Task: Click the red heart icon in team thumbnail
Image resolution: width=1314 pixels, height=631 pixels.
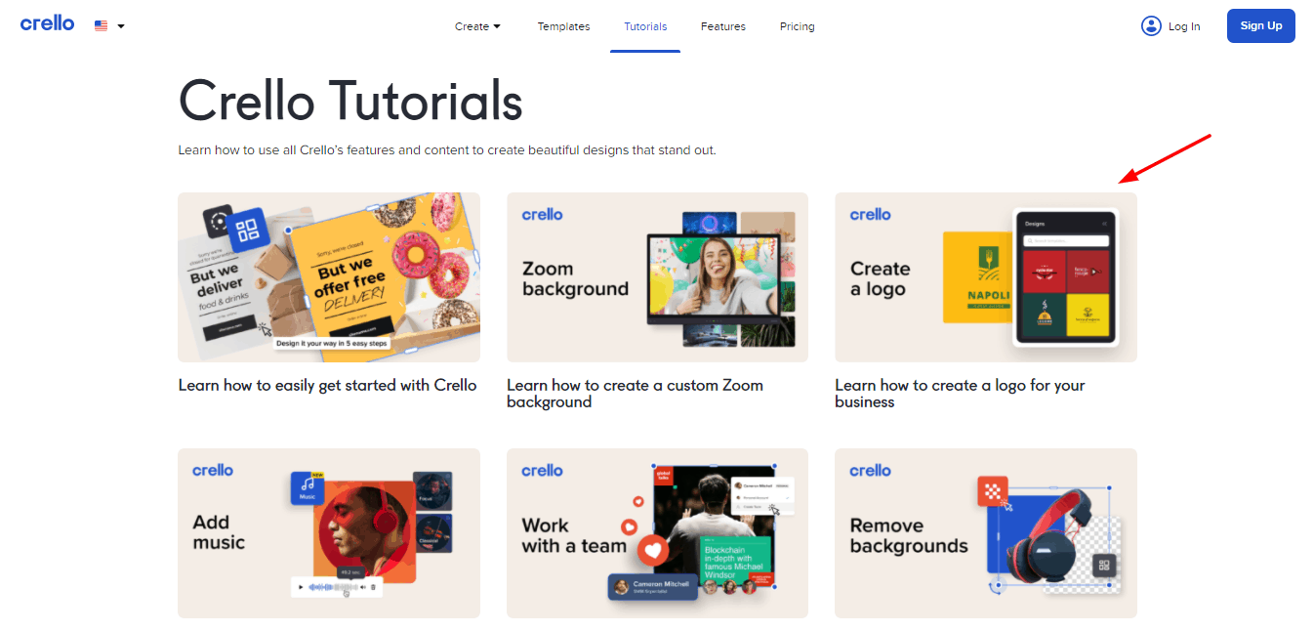Action: tap(651, 550)
